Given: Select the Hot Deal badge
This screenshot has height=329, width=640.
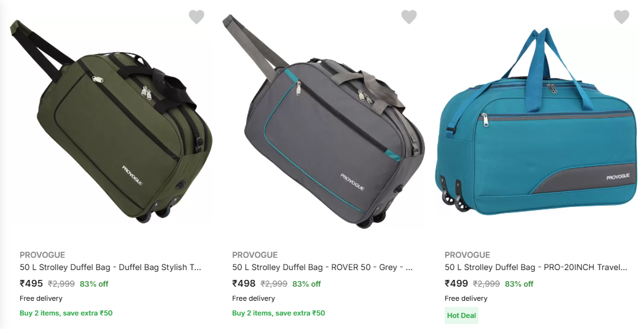Looking at the screenshot, I should click(461, 315).
